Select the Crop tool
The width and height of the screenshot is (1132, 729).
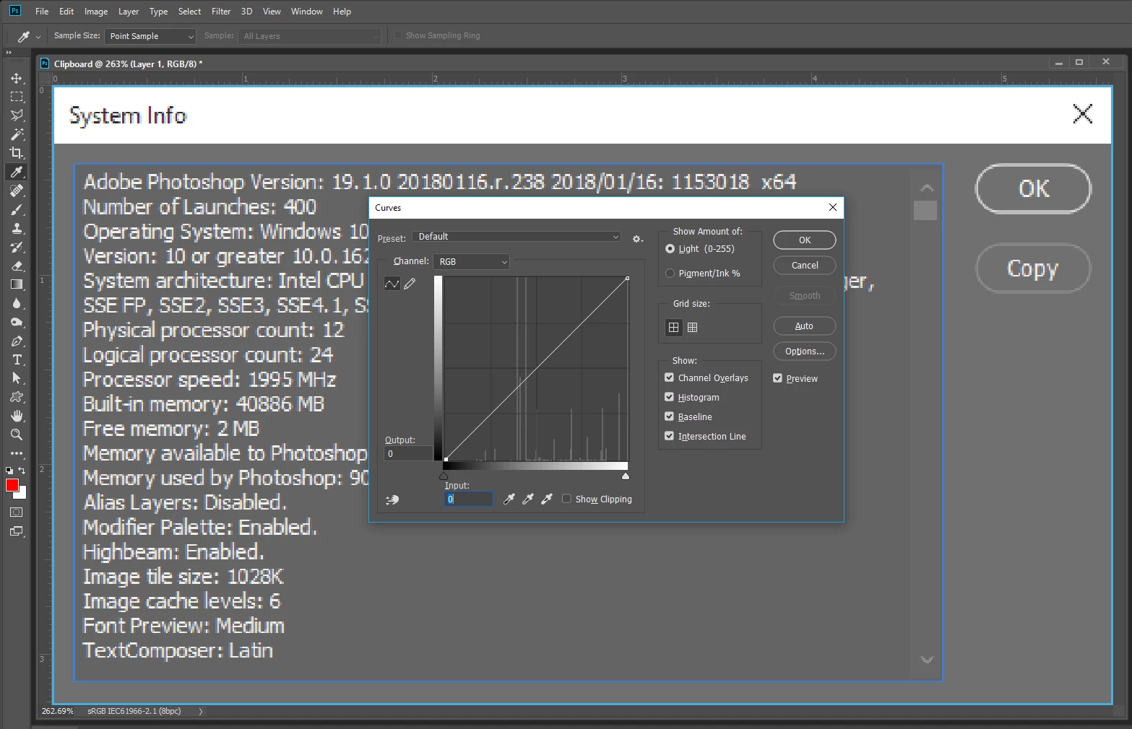pos(17,153)
